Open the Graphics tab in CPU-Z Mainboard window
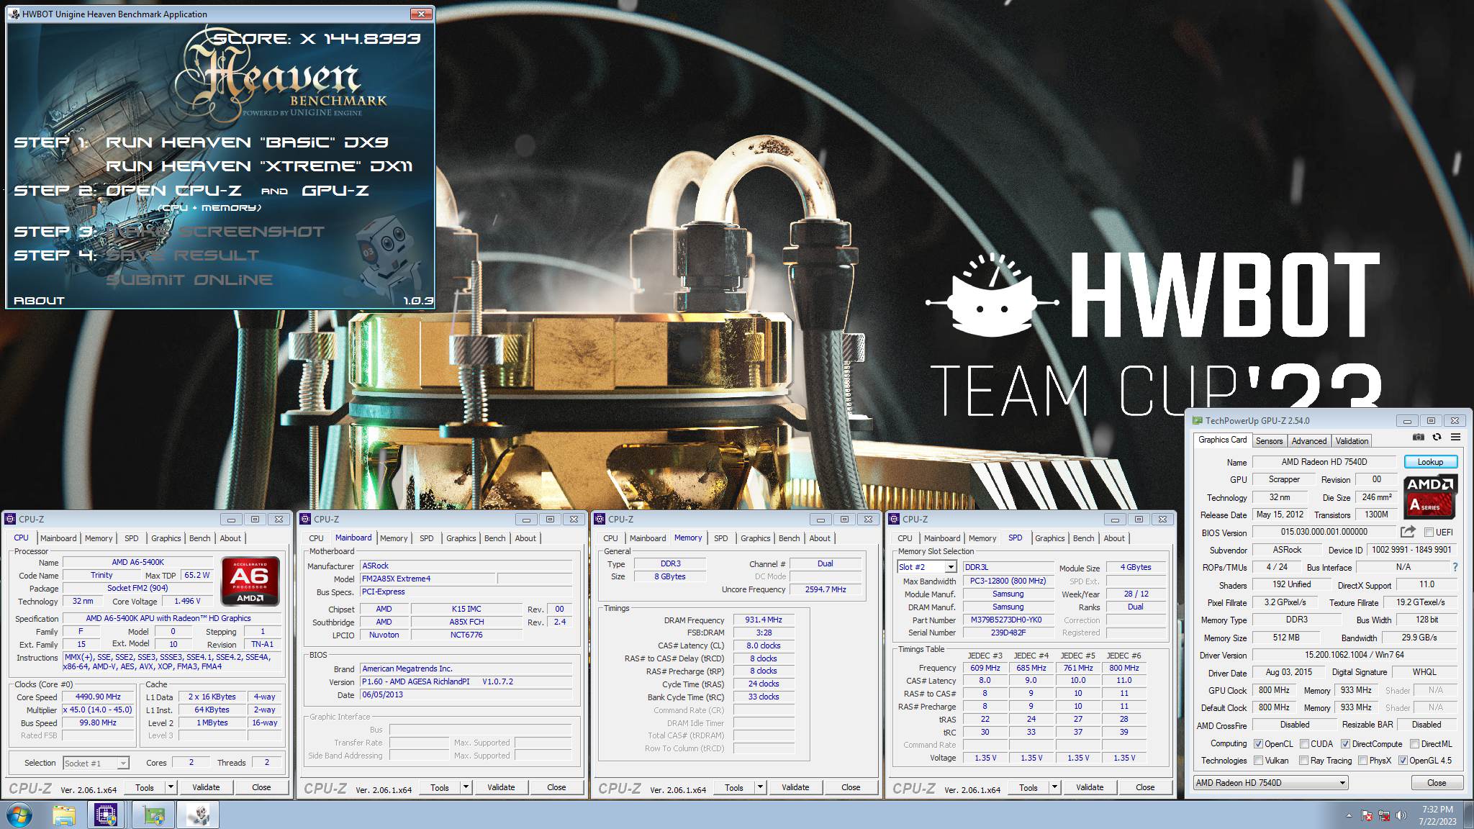Viewport: 1474px width, 829px height. point(461,538)
